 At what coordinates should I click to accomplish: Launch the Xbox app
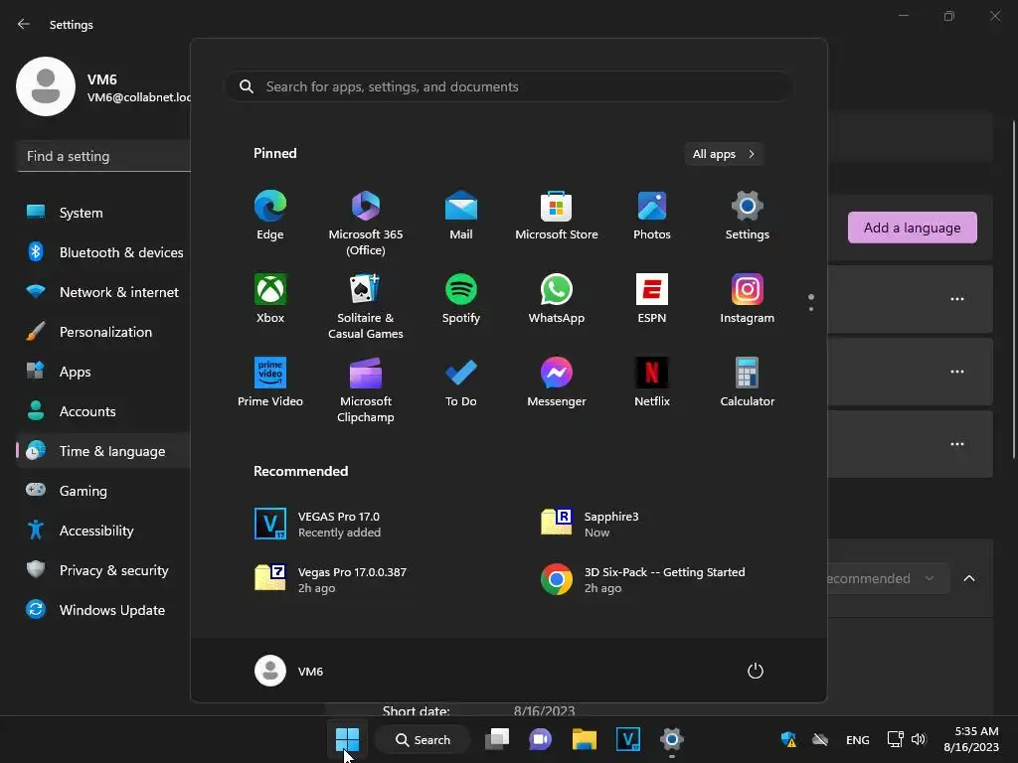(x=270, y=298)
